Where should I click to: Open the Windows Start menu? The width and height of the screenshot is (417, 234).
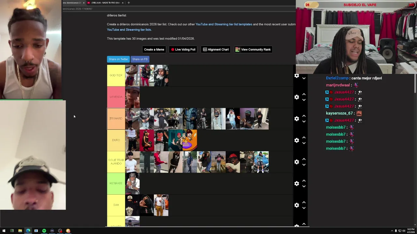[4, 231]
